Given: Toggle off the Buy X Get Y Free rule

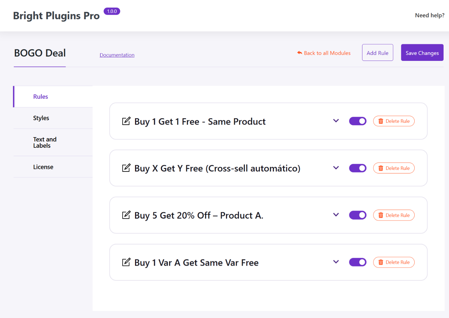Looking at the screenshot, I should [358, 168].
